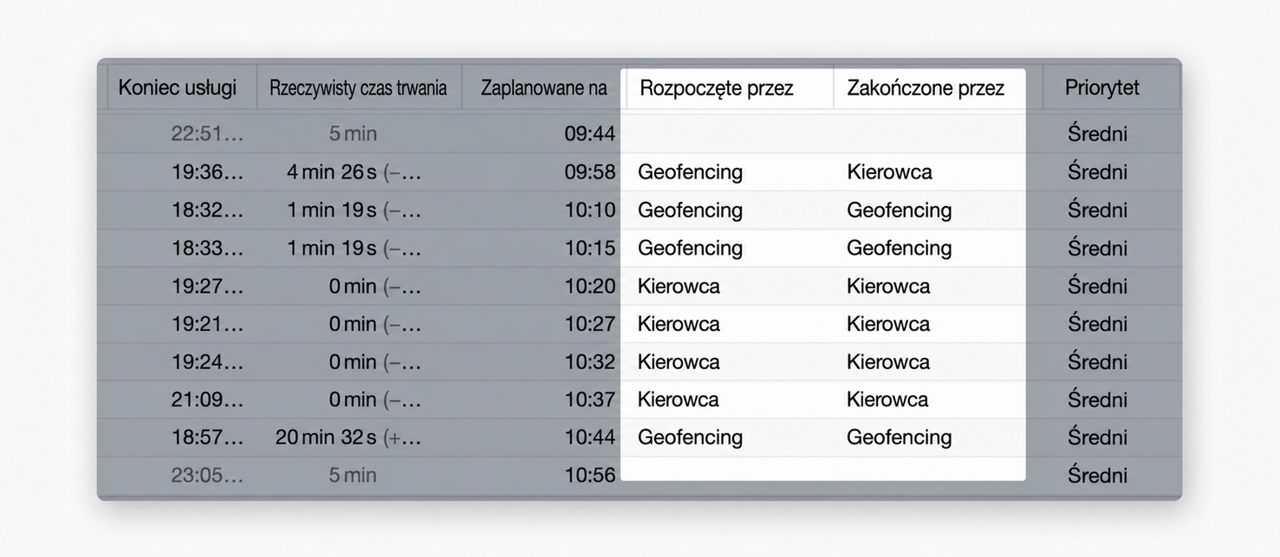Click the service end time 19:27…

coord(207,286)
